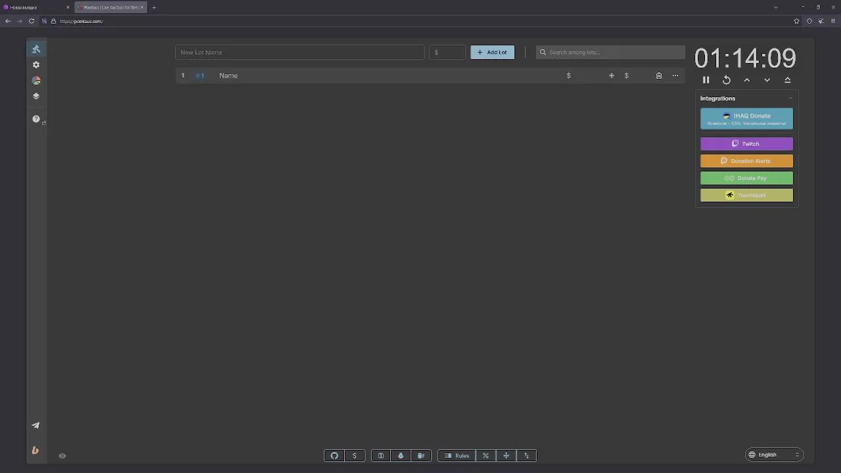
Task: Connect the IHAQ Donate integration
Action: [x=746, y=119]
